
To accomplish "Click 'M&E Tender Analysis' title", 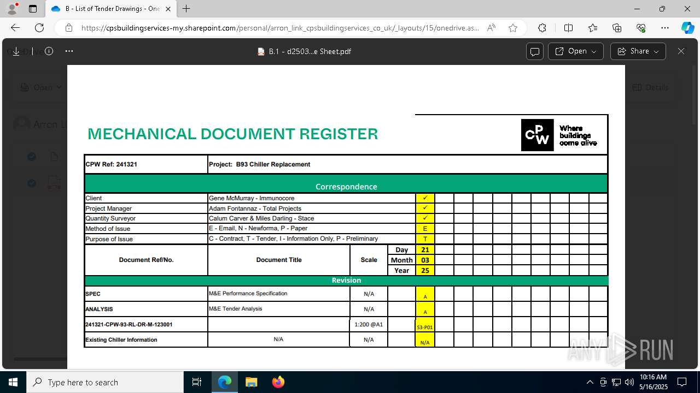I will [x=236, y=309].
